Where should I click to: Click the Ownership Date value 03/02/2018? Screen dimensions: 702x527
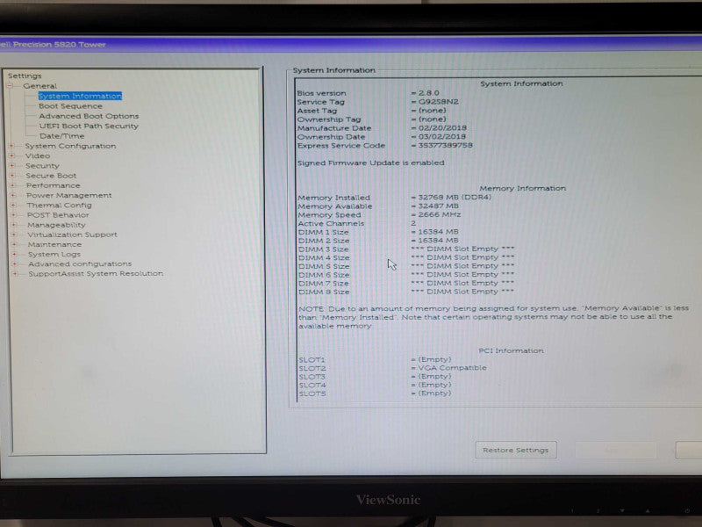pyautogui.click(x=442, y=136)
